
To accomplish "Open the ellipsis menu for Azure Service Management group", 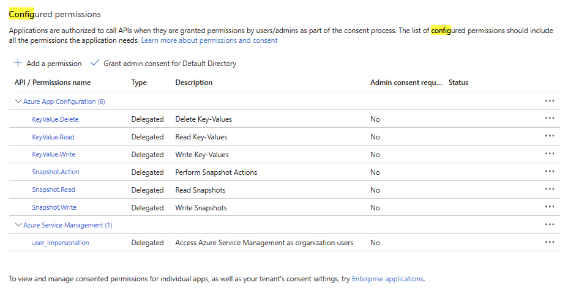I will coord(550,224).
